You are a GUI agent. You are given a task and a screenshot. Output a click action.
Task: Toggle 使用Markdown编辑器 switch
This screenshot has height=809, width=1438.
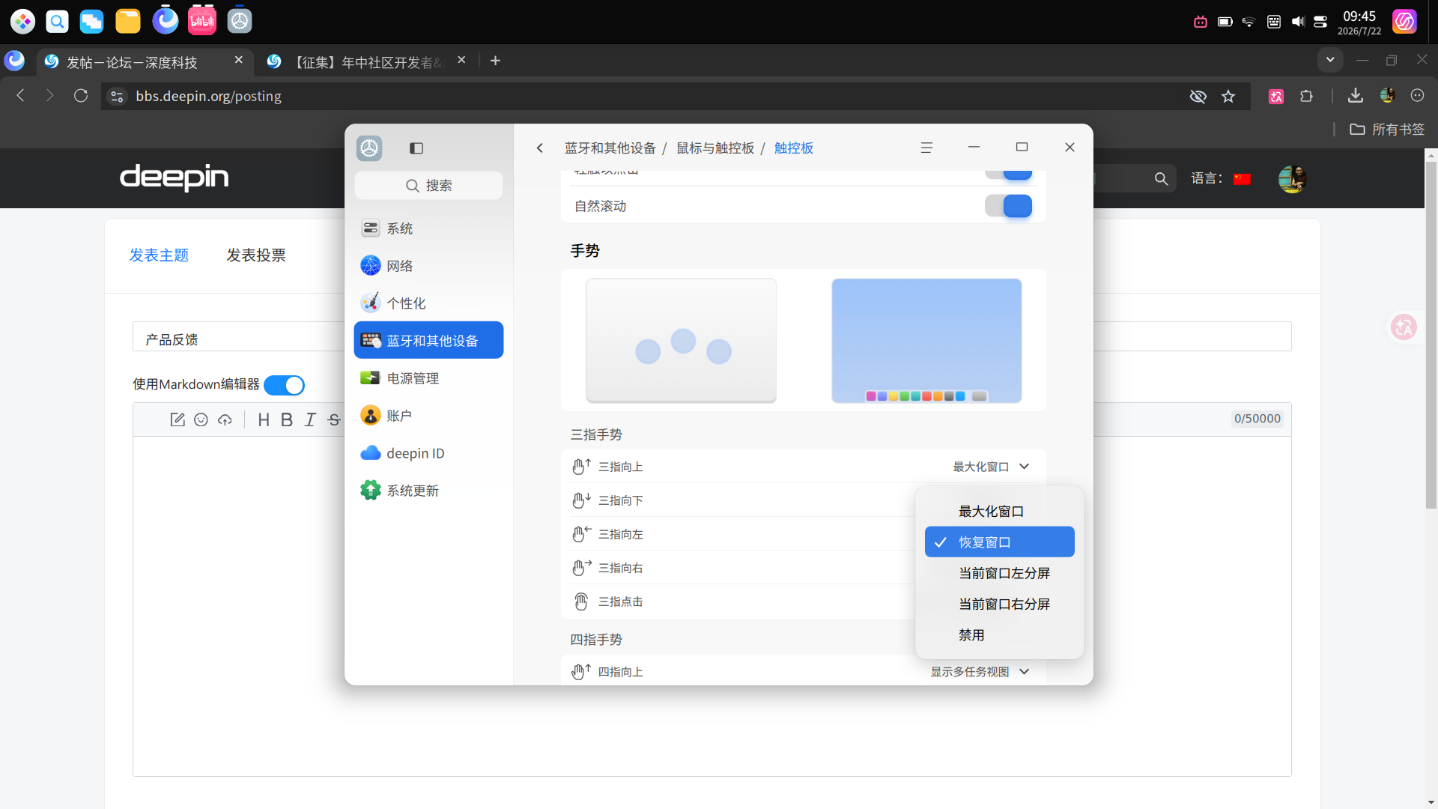(285, 385)
